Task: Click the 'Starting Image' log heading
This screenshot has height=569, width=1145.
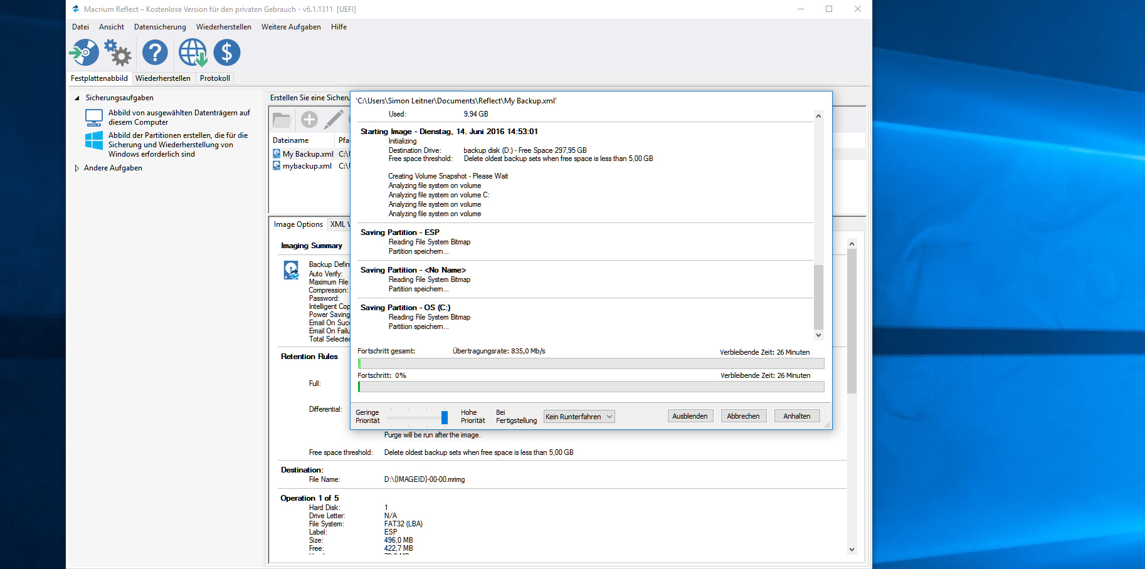Action: (449, 132)
